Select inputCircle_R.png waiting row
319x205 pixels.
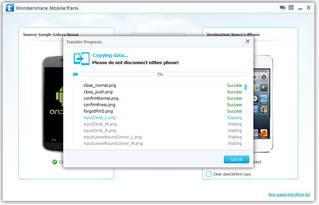pos(160,130)
